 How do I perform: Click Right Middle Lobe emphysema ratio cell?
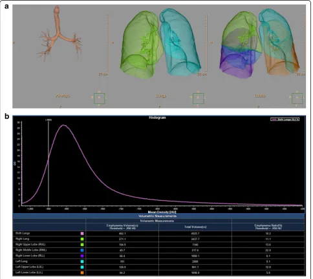coord(268,251)
